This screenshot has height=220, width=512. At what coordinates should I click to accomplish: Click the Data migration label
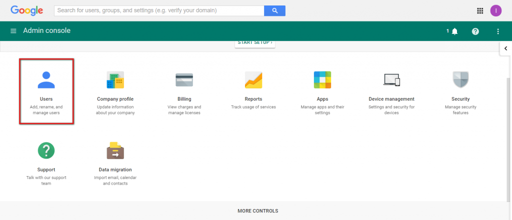(x=115, y=170)
